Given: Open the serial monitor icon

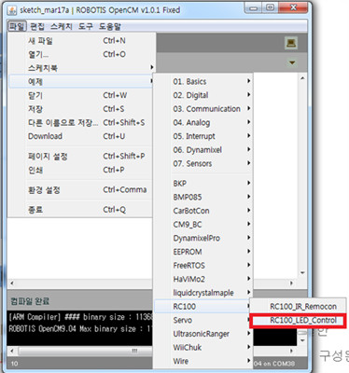Looking at the screenshot, I should click(291, 43).
